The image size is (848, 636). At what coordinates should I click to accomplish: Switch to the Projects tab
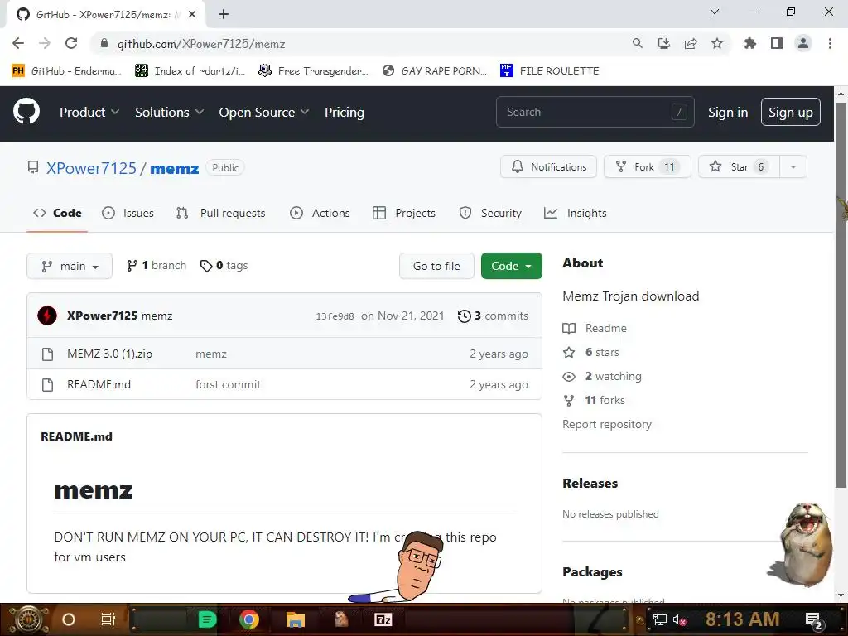pos(404,213)
